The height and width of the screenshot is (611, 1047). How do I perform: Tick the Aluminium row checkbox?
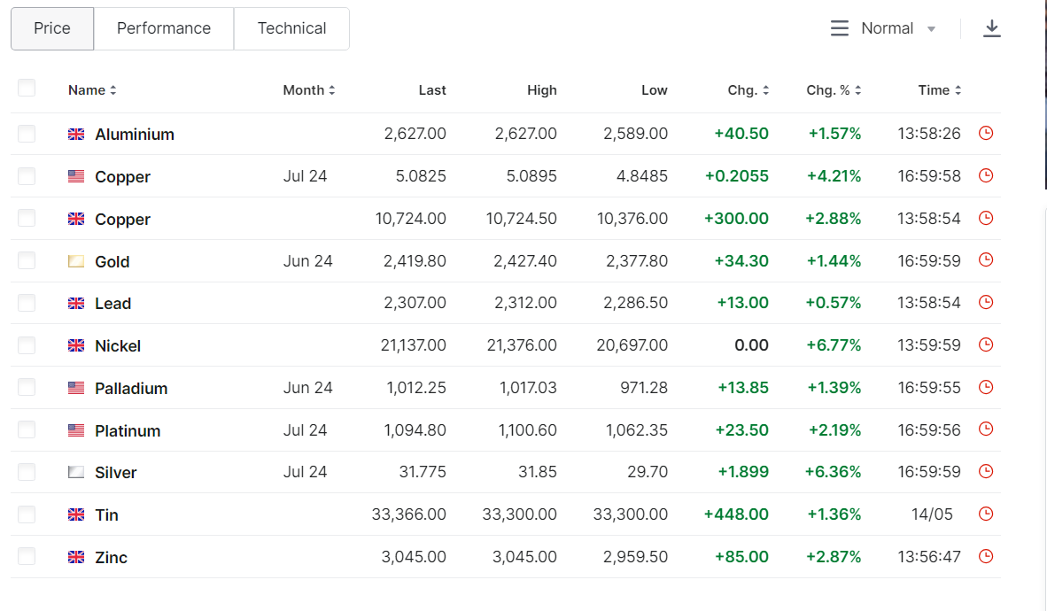(x=27, y=134)
